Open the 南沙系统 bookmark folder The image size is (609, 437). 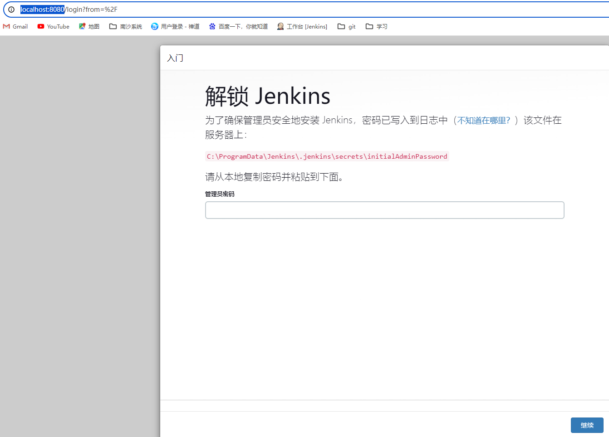click(x=126, y=27)
